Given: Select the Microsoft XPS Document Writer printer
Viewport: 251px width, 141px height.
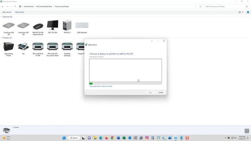Looking at the screenshot, I should tap(53, 49).
